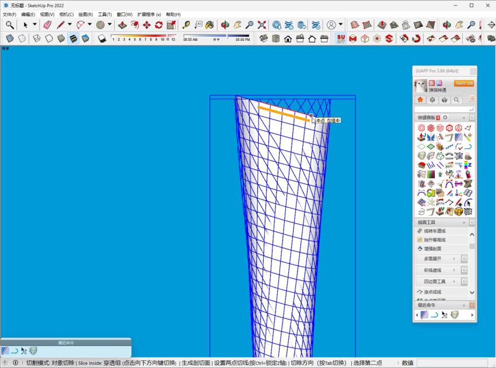Open the SUAPP search tab magnifier
Image resolution: width=496 pixels, height=368 pixels.
click(456, 100)
